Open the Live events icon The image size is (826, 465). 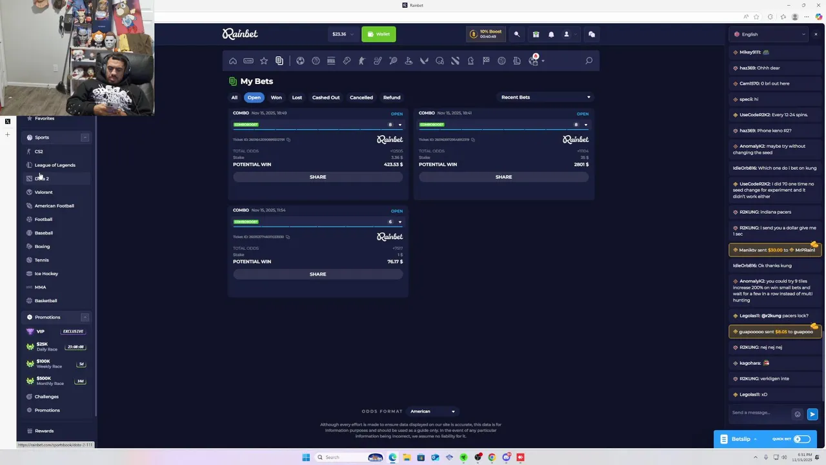248,61
